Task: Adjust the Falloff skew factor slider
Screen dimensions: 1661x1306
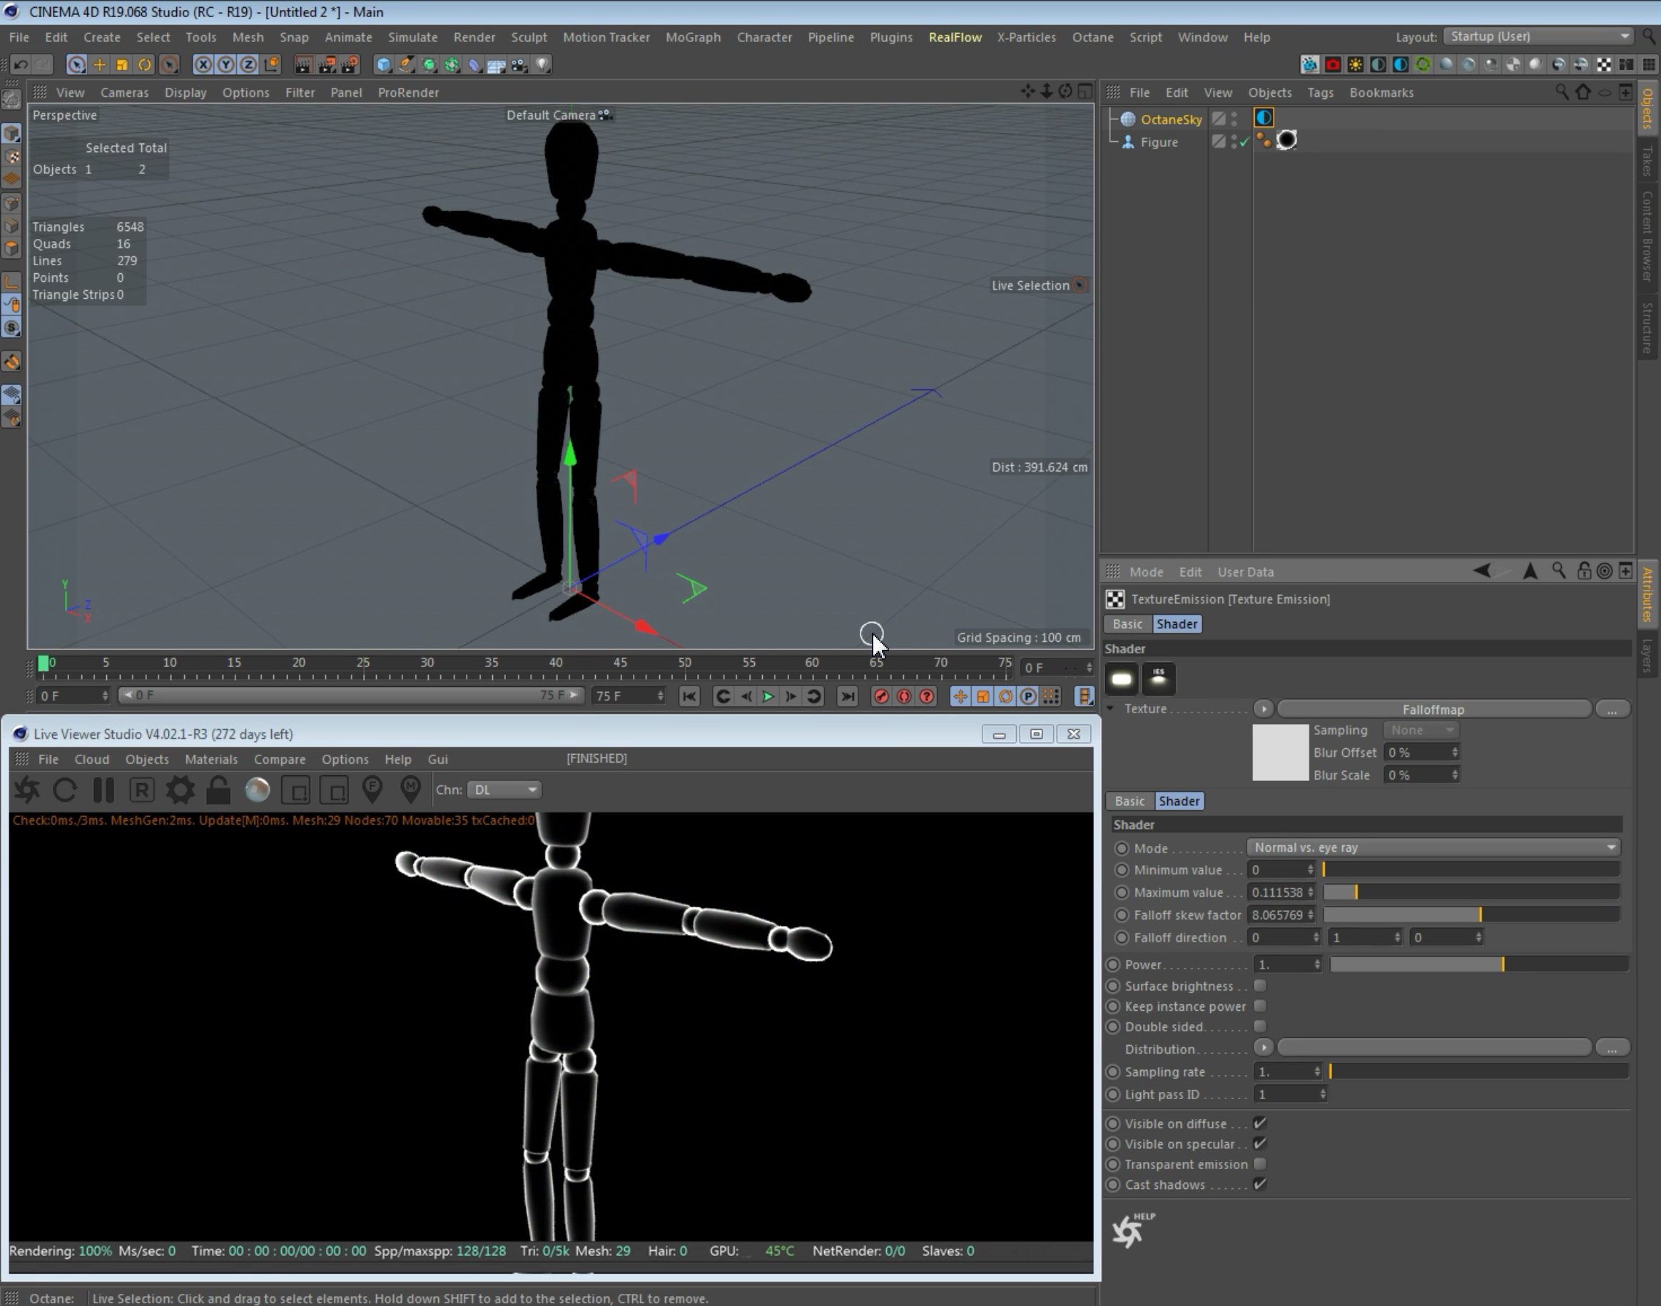Action: click(1470, 914)
